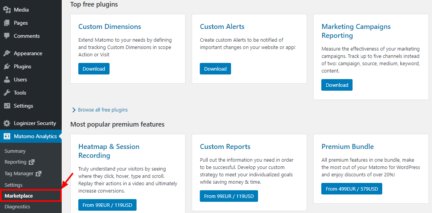The width and height of the screenshot is (432, 213).
Task: Click Most popular premium features heading
Action: (117, 124)
